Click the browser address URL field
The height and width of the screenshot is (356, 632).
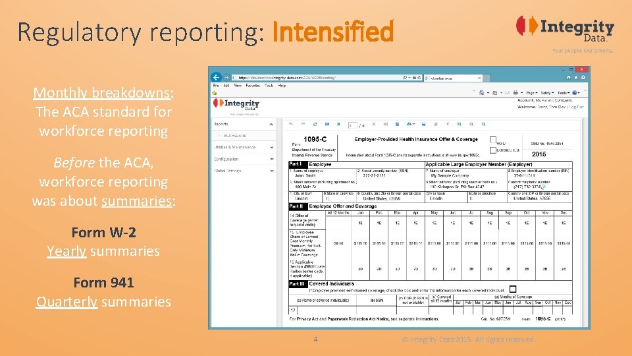coord(319,78)
